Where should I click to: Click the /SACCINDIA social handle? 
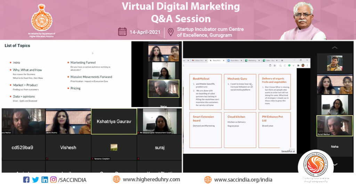(72, 180)
